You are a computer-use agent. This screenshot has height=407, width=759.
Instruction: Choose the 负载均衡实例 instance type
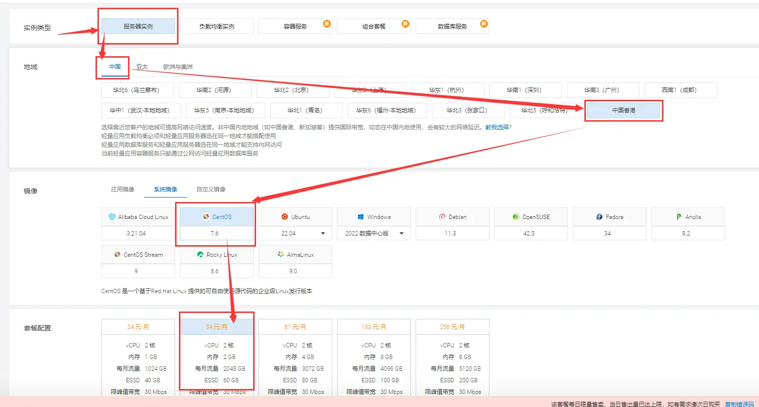tap(217, 26)
